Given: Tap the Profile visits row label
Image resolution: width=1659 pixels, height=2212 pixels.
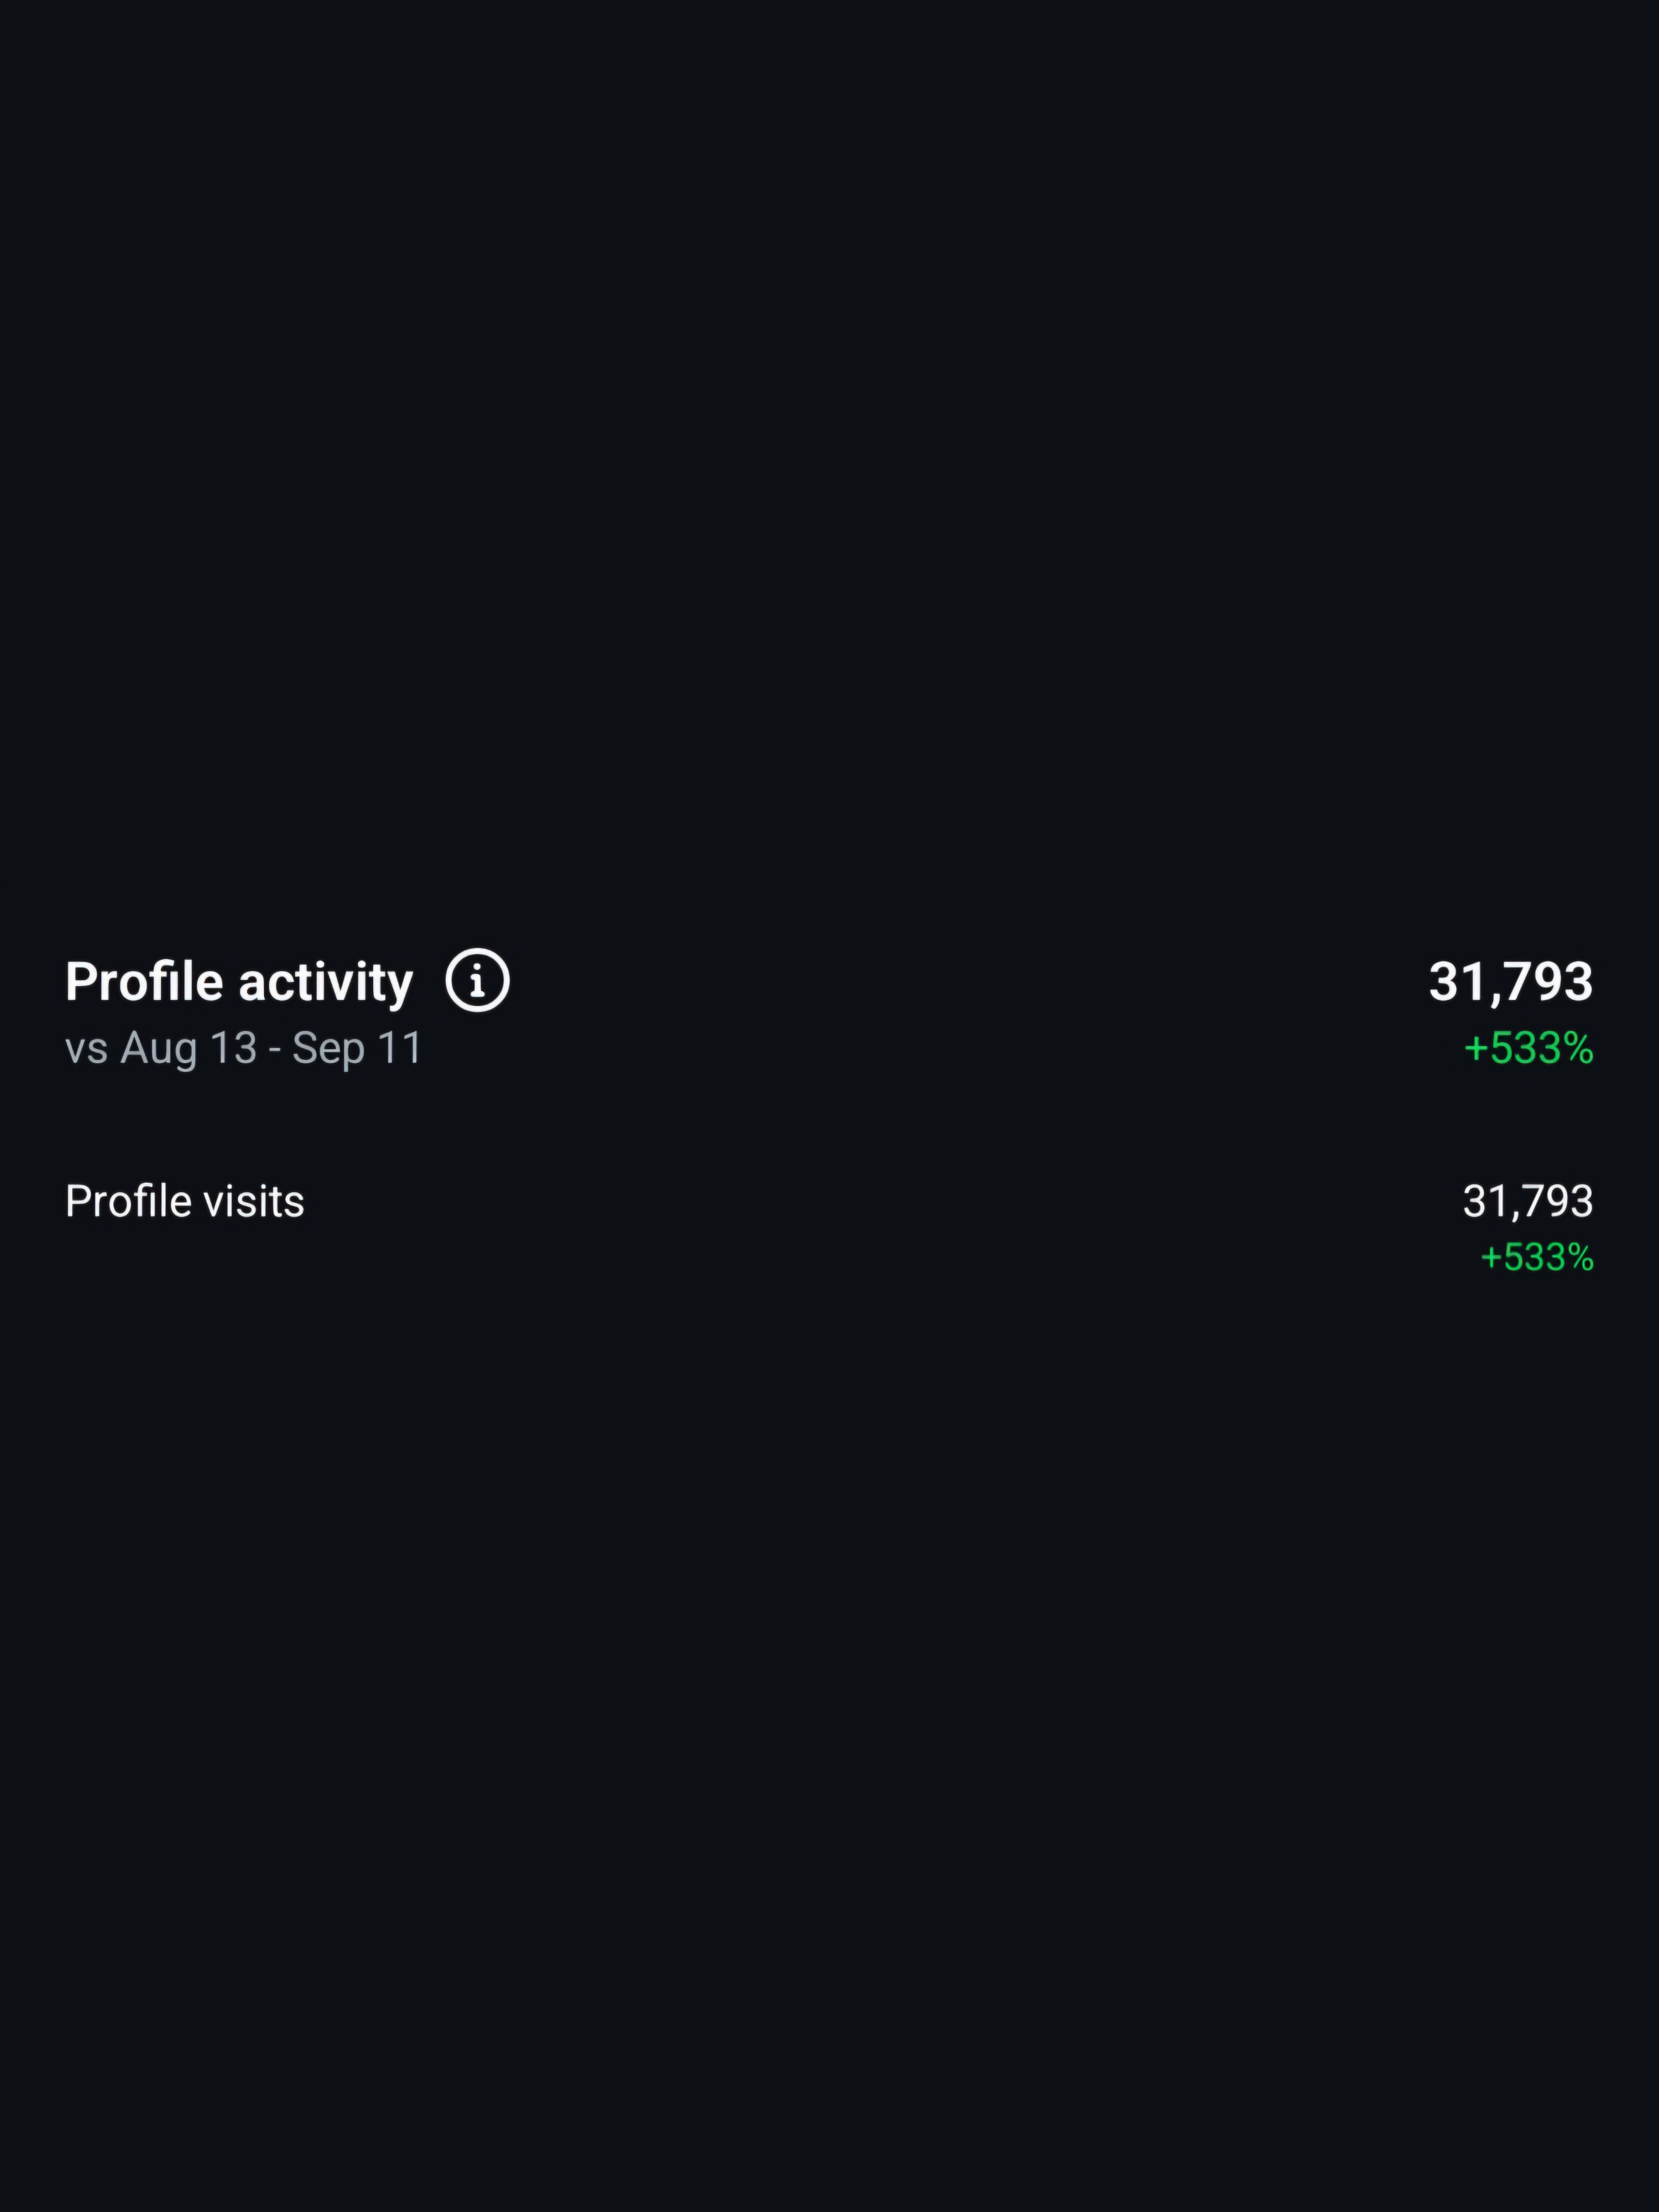Looking at the screenshot, I should click(184, 1201).
